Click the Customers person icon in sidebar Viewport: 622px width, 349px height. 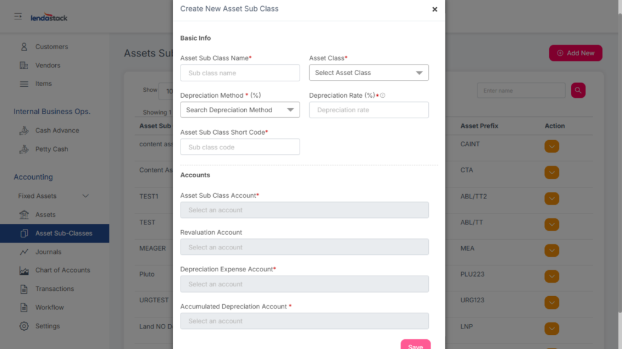point(24,47)
